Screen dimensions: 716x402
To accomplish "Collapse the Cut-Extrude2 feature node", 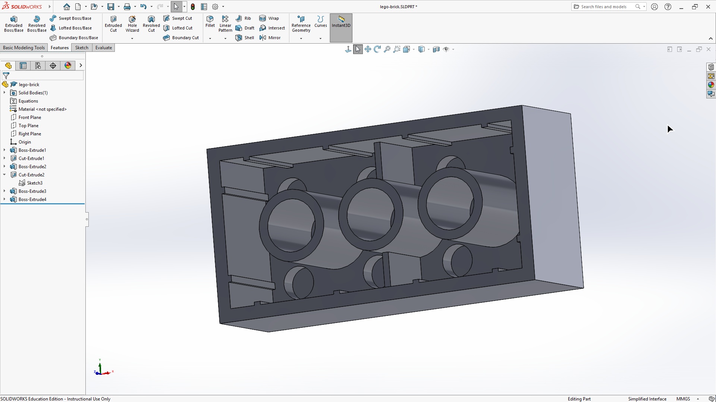I will click(x=4, y=175).
